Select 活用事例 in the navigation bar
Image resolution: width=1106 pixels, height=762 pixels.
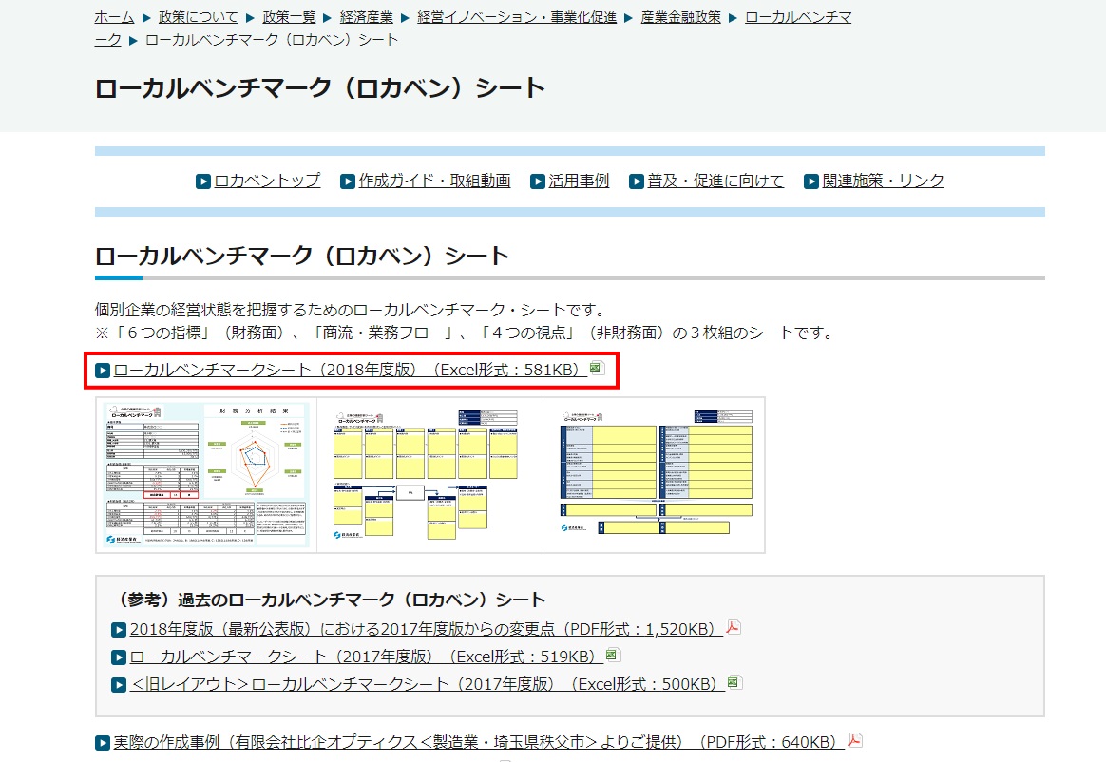pyautogui.click(x=579, y=181)
